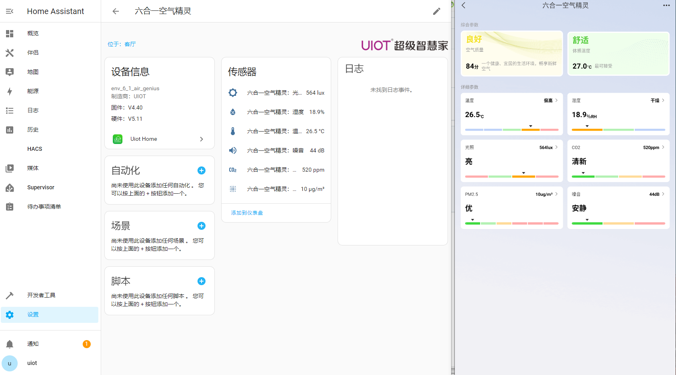Image resolution: width=676 pixels, height=375 pixels.
Task: Expand the PM2.5 detail card chevron
Action: tap(556, 194)
